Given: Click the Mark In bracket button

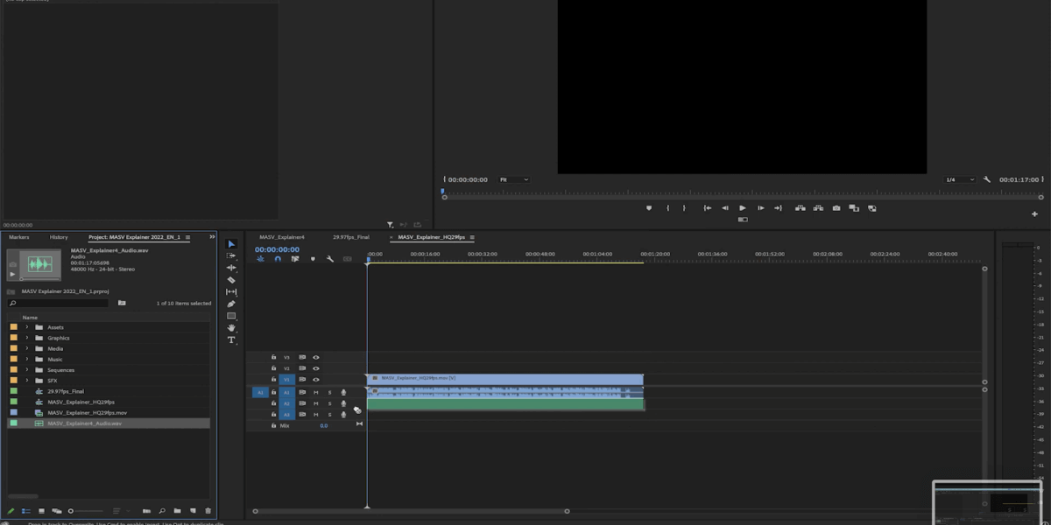Looking at the screenshot, I should coord(668,208).
